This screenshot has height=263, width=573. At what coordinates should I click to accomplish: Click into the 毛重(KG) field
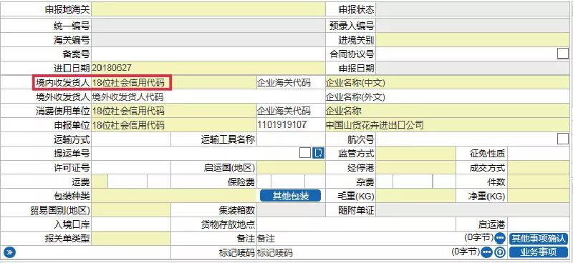[416, 196]
